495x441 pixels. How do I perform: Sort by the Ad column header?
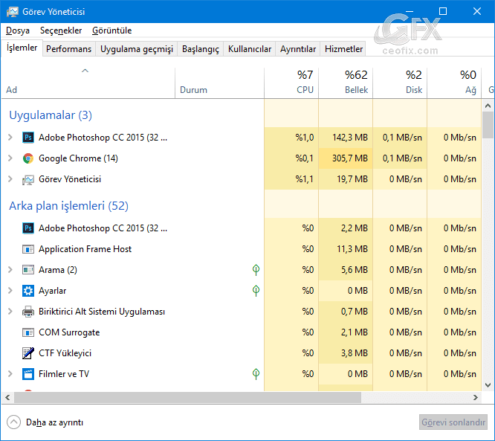[88, 83]
